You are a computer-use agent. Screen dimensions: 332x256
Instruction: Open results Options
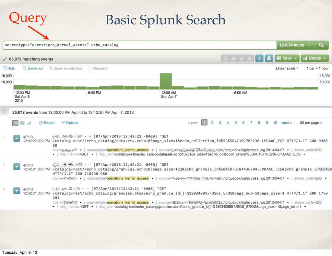(x=70, y=123)
